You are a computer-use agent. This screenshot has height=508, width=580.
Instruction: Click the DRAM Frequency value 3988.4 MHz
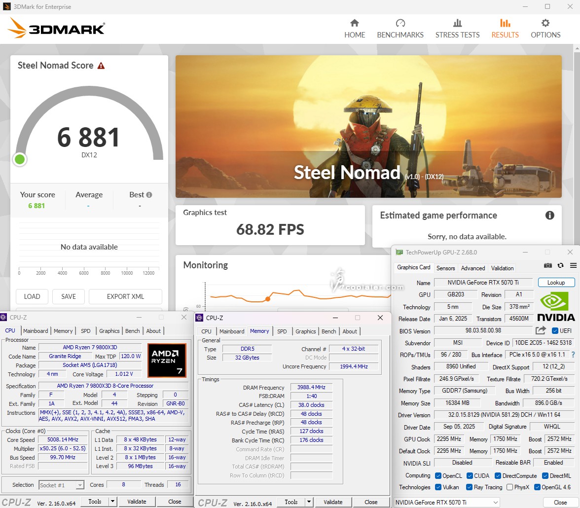311,387
